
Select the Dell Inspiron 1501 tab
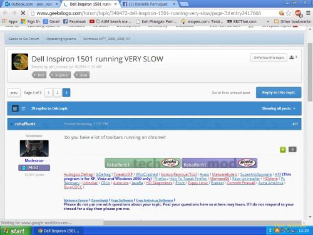pos(91,4)
